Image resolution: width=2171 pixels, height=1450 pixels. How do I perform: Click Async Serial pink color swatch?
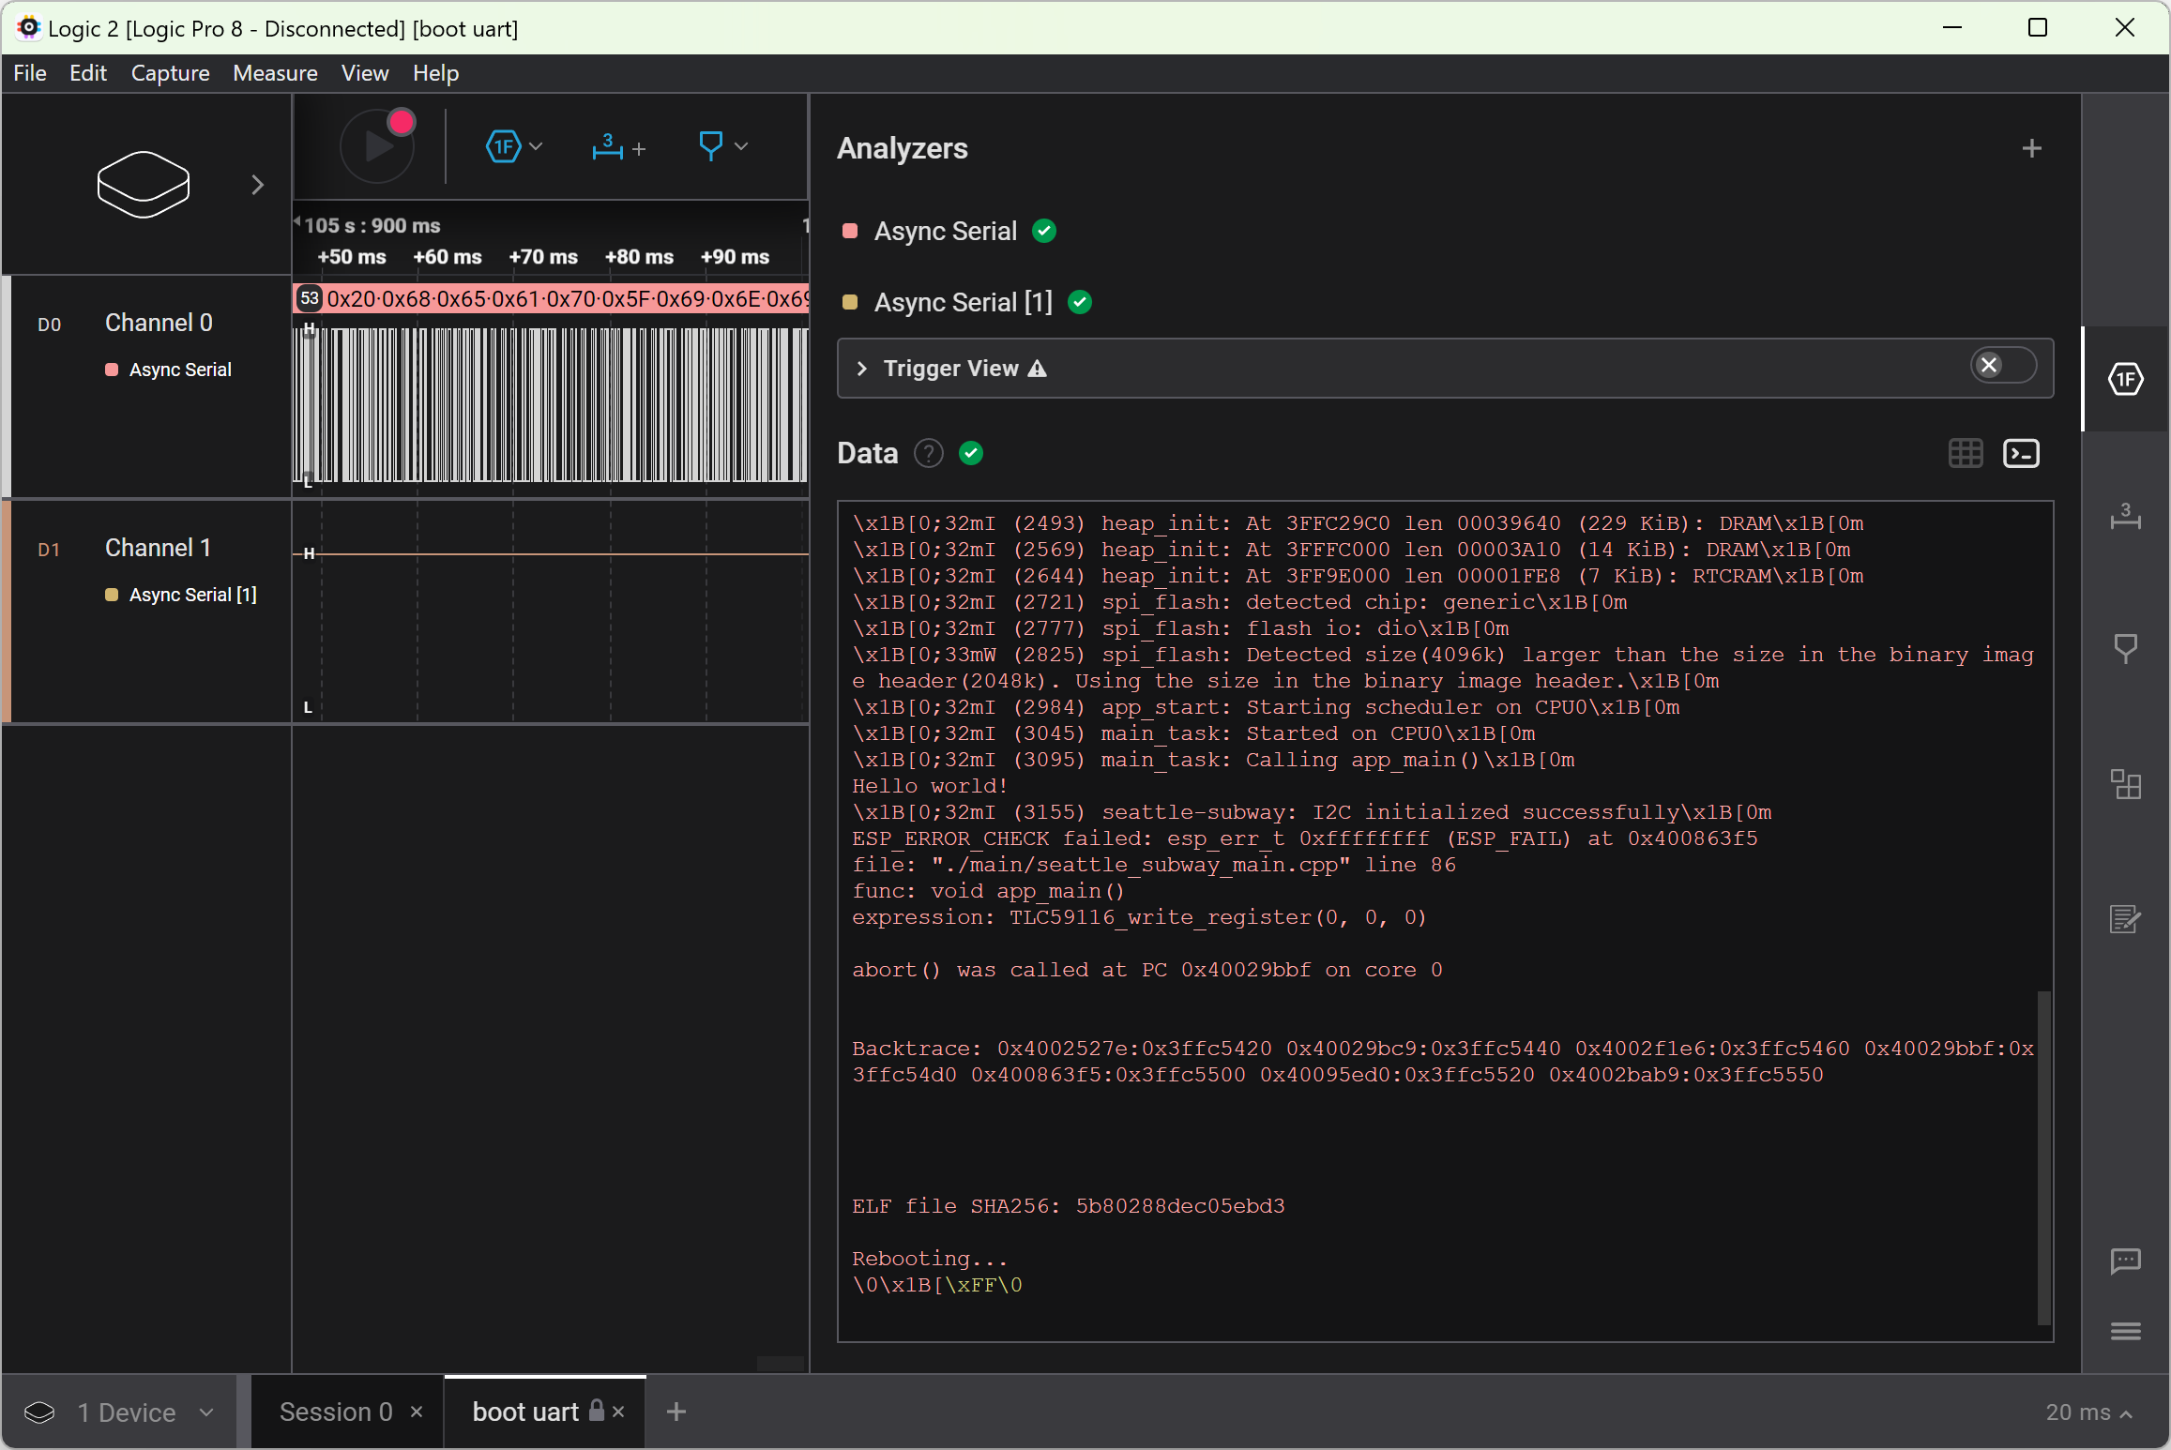coord(850,231)
